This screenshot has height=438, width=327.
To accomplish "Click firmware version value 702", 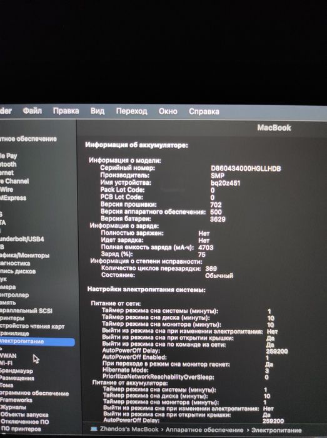I will (216, 205).
